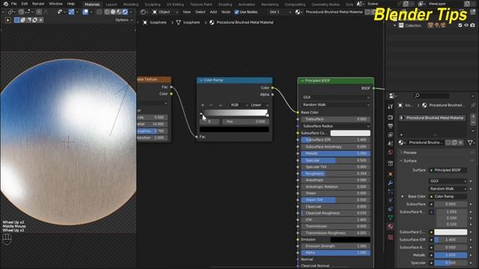The width and height of the screenshot is (479, 269).
Task: Toggle Collection visibility eye in outliner
Action: [x=466, y=25]
